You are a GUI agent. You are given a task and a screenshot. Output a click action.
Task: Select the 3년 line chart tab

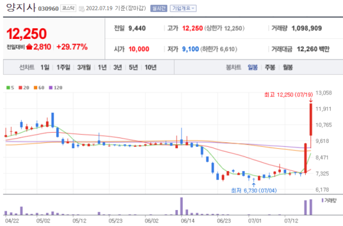click(118, 67)
